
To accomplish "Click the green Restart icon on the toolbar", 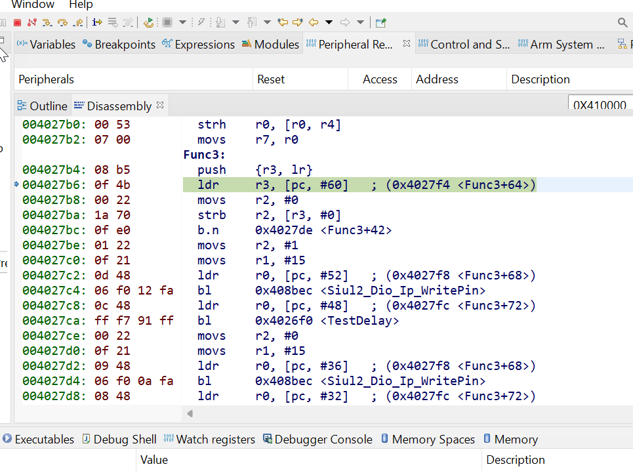I will [148, 22].
